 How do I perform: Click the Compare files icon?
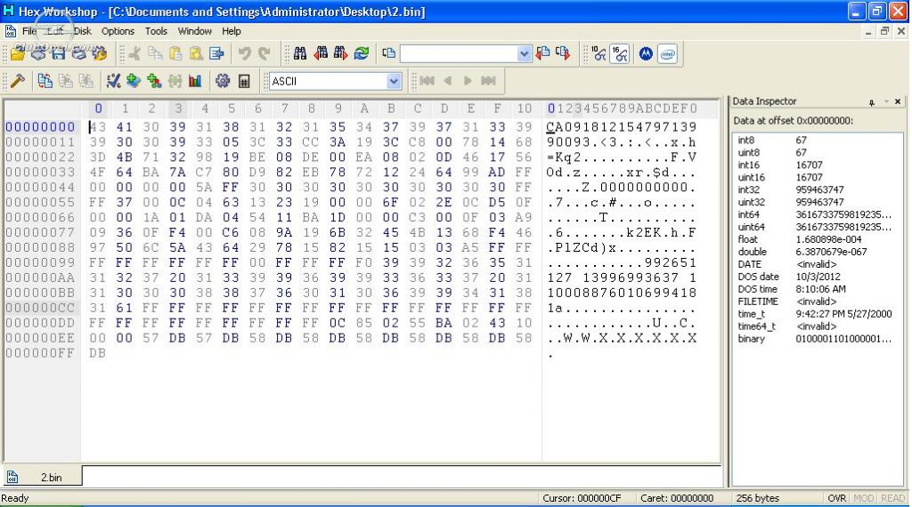coord(45,81)
